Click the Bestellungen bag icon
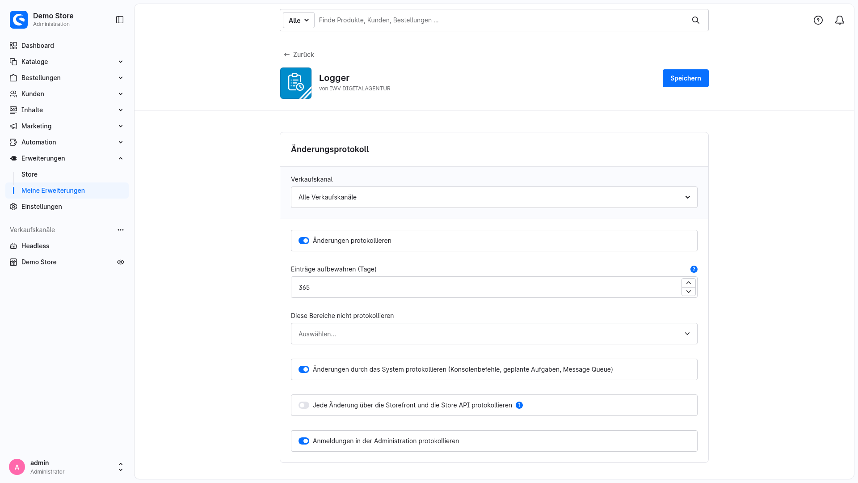This screenshot has width=858, height=483. pyautogui.click(x=13, y=78)
